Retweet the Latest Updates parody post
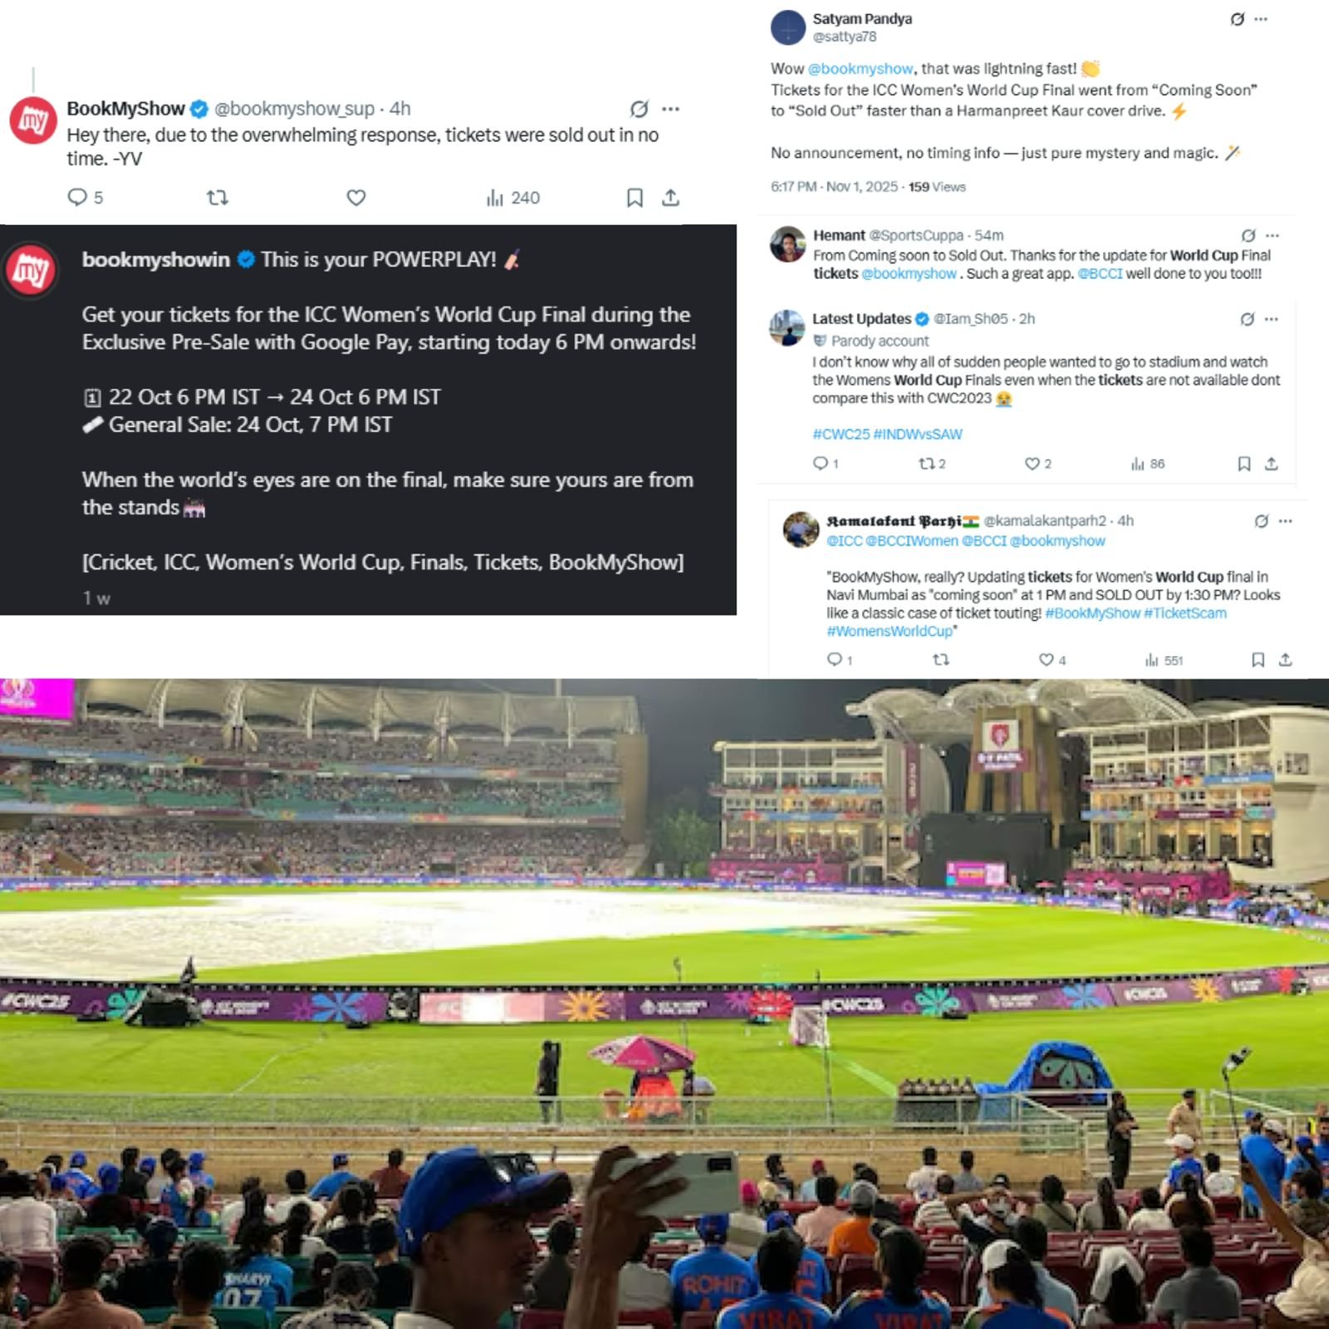The width and height of the screenshot is (1329, 1329). (932, 463)
